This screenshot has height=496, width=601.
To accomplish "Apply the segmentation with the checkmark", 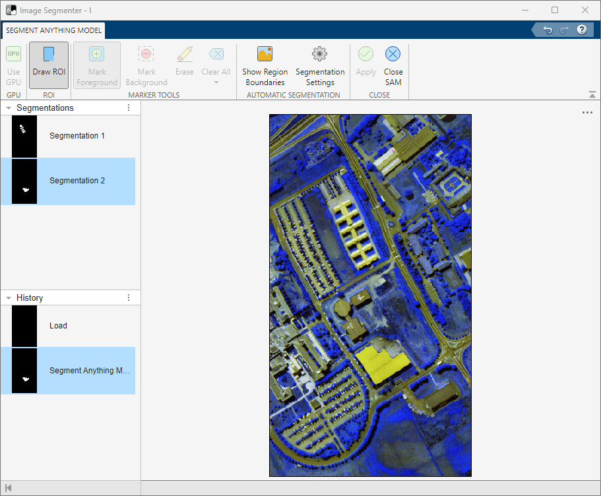I will click(x=365, y=65).
